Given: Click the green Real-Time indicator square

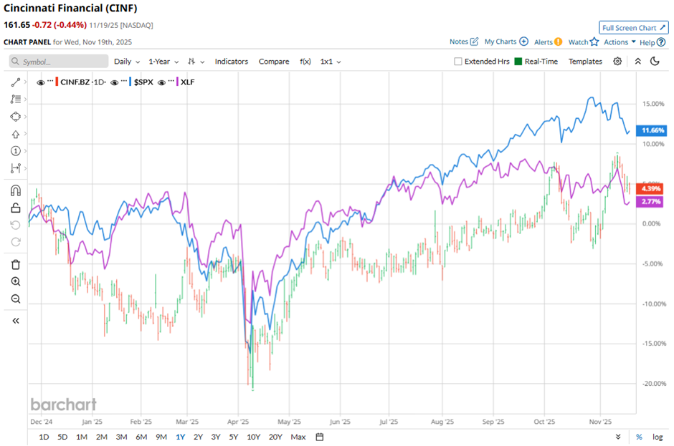Looking at the screenshot, I should (518, 62).
